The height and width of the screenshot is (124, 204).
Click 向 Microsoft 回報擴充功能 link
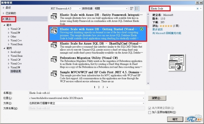pyautogui.click(x=167, y=33)
